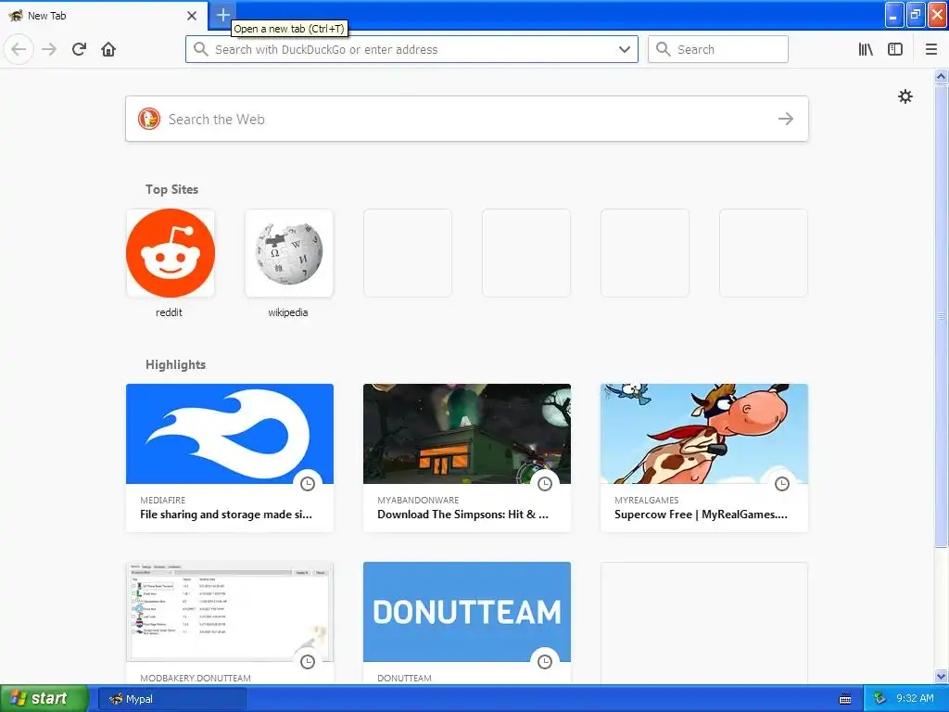
Task: Click the system tray network icon
Action: (879, 699)
